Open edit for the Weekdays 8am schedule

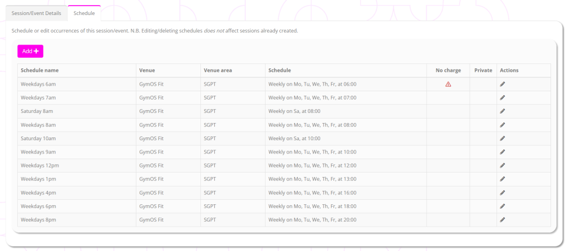pyautogui.click(x=502, y=125)
